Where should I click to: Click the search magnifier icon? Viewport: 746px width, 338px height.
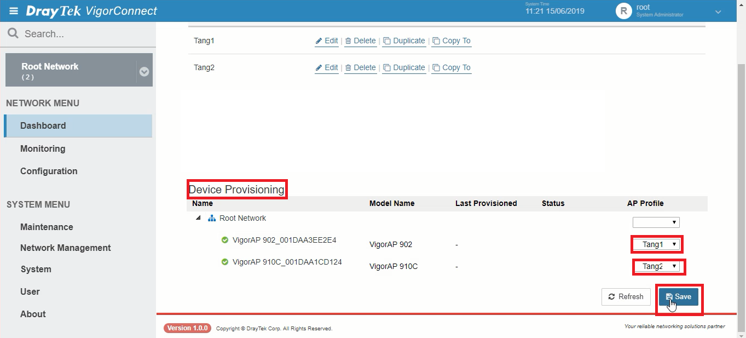click(x=13, y=33)
